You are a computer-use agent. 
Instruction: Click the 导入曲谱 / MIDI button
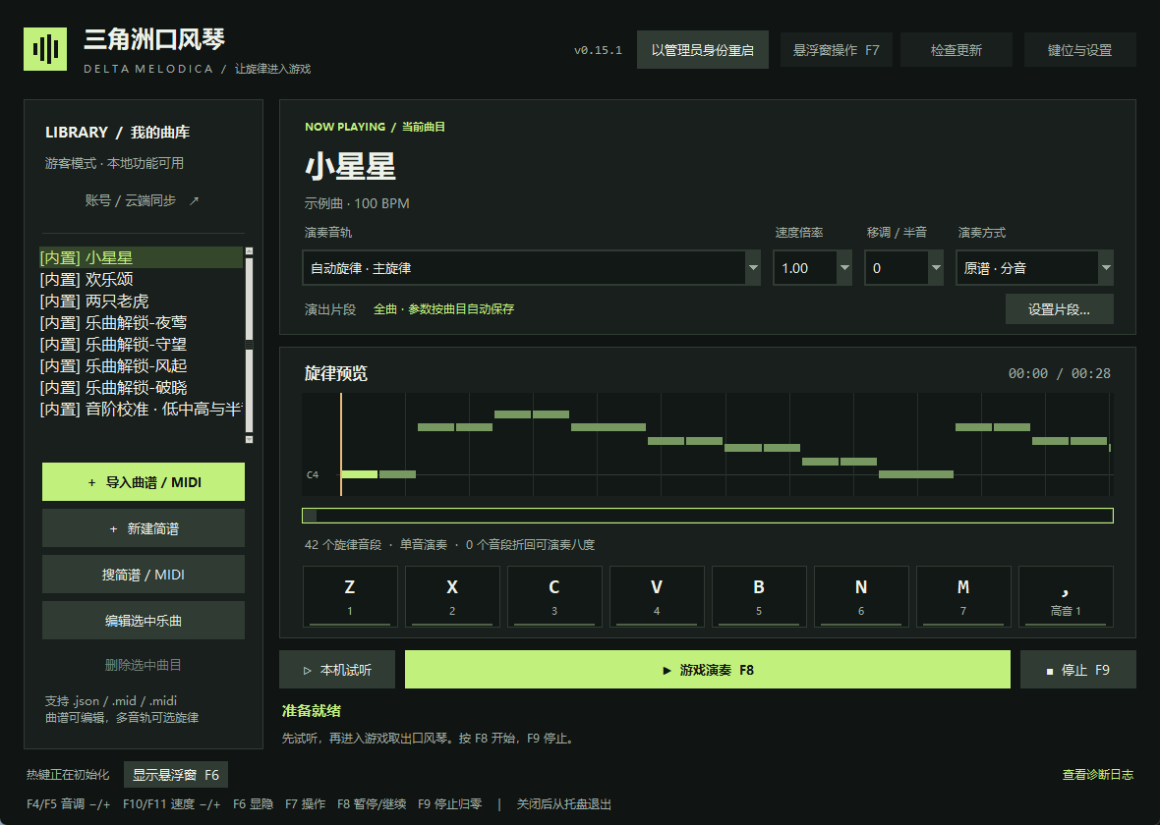click(x=144, y=482)
